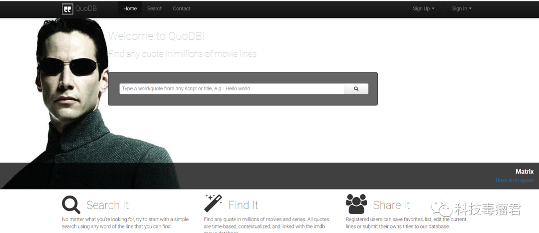Click the magnifier search button
Image resolution: width=539 pixels, height=233 pixels.
(356, 89)
